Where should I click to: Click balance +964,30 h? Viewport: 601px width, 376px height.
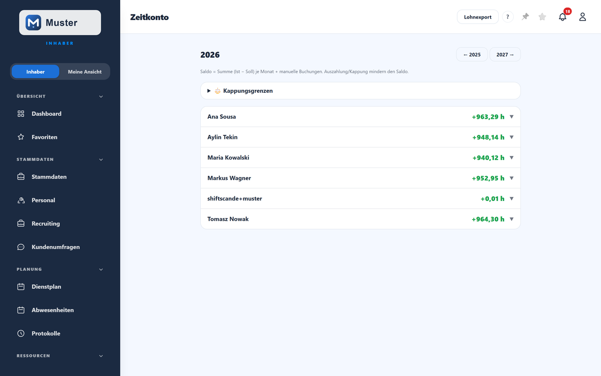[488, 219]
